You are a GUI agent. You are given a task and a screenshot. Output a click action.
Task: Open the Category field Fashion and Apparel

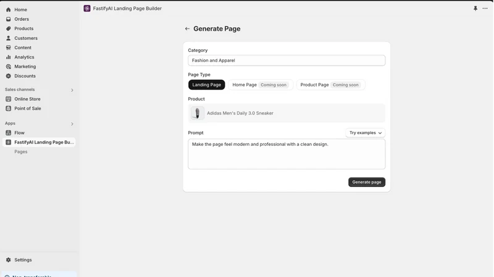(287, 60)
